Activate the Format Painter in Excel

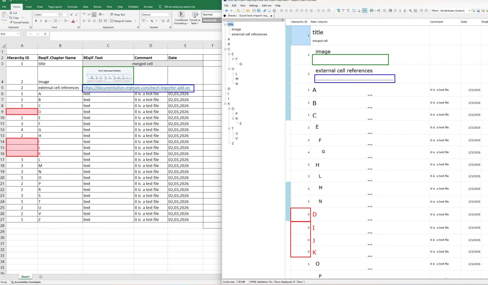[x=19, y=23]
